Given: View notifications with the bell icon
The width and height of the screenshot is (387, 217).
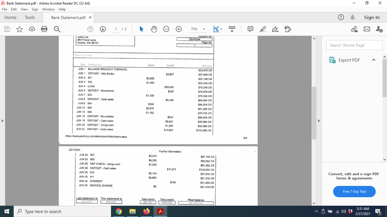Looking at the screenshot, I should [x=353, y=18].
